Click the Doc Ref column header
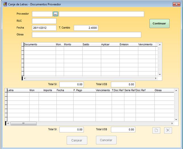The image size is (183, 149). pyautogui.click(x=145, y=90)
